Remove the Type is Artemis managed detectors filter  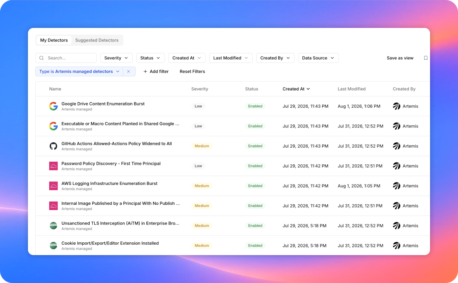tap(128, 71)
